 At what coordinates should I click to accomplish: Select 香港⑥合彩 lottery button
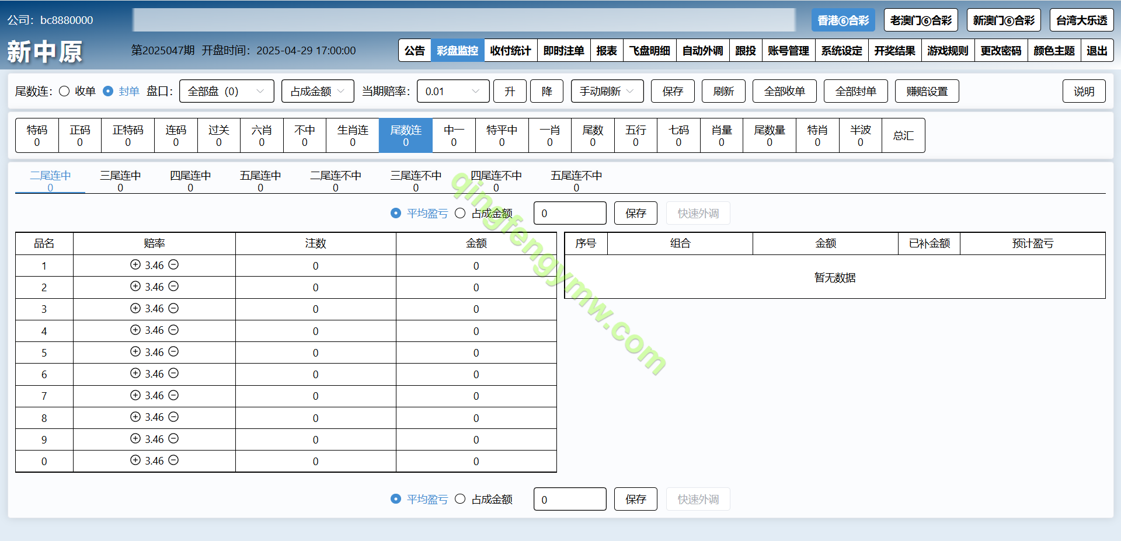(x=843, y=20)
